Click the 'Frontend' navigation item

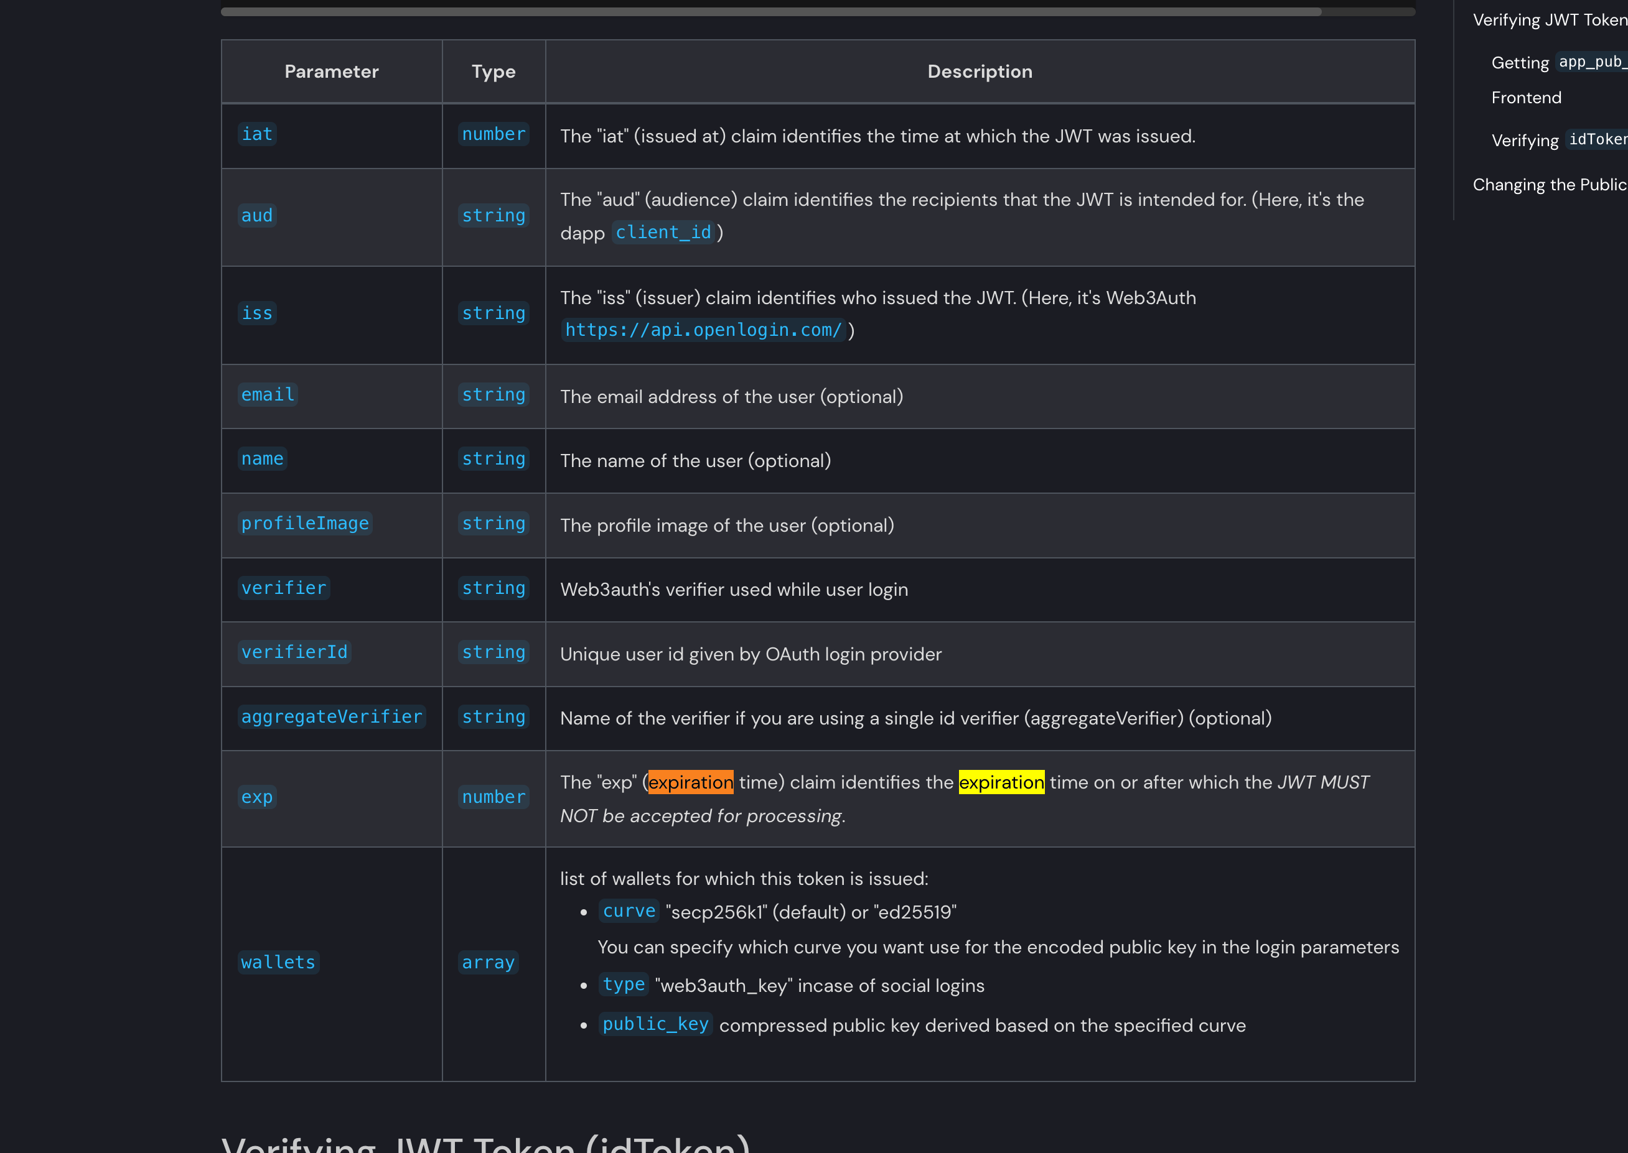(x=1525, y=98)
